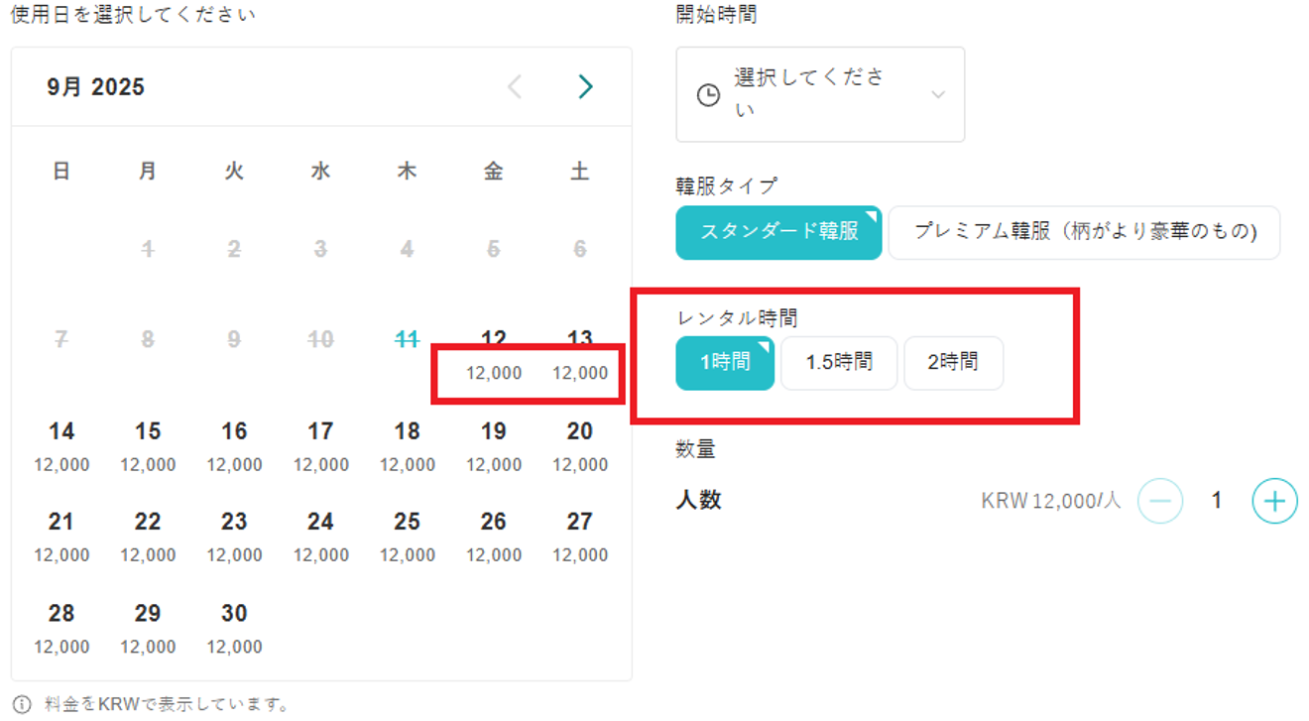Viewport: 1309px width, 721px height.
Task: Go to next month in calendar
Action: click(585, 87)
